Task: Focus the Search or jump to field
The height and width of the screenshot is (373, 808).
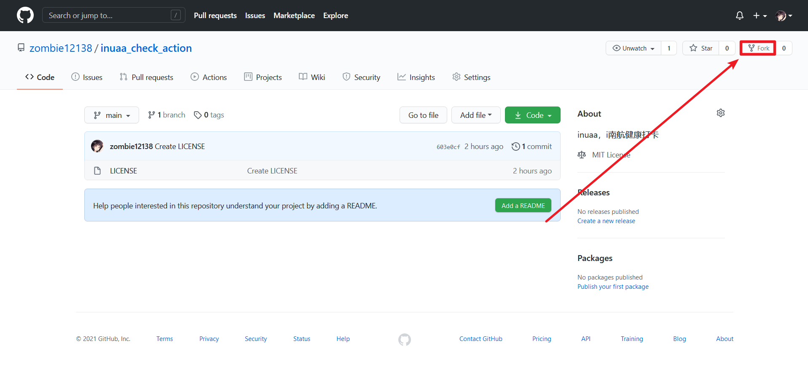Action: (114, 16)
